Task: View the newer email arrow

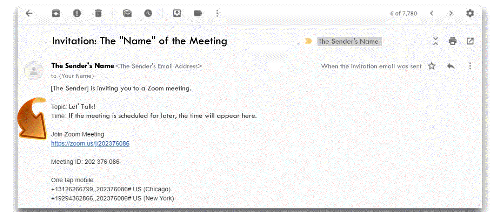Action: [432, 13]
